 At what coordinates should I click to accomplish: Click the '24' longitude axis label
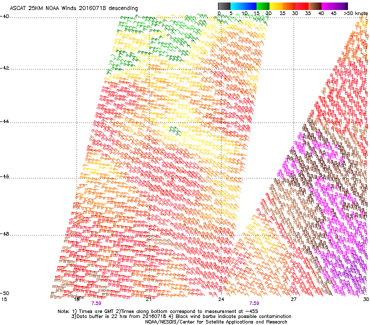221,299
